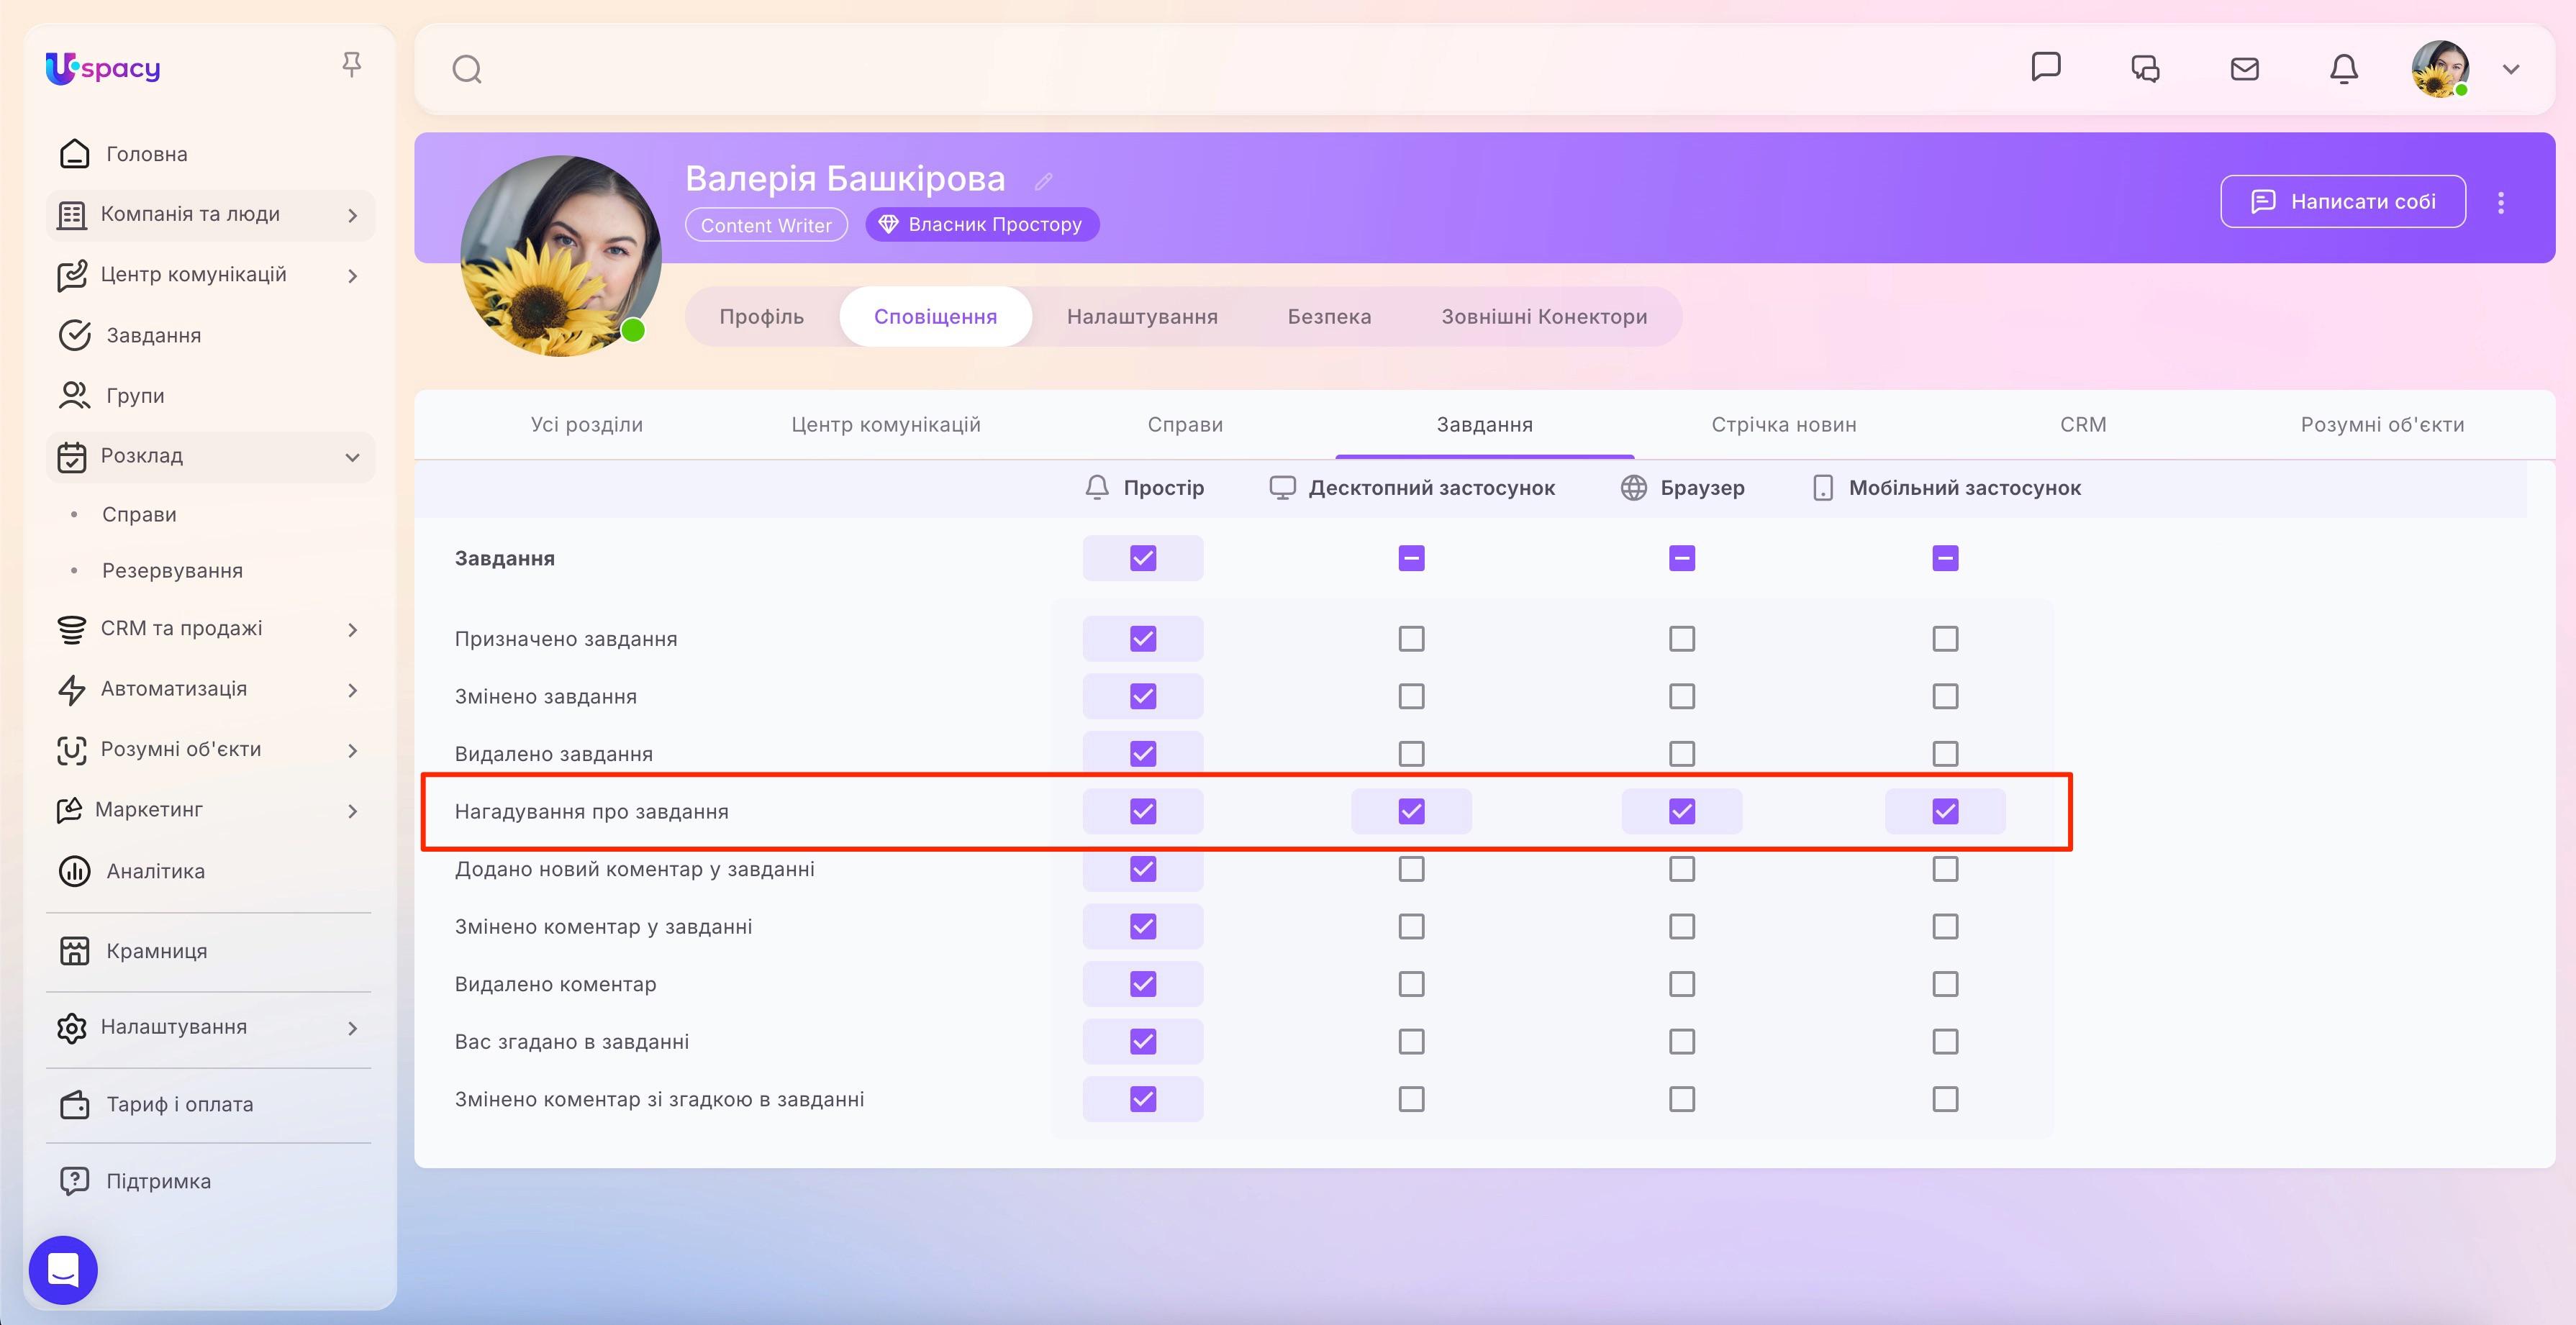Click the Групи people icon
Image resolution: width=2576 pixels, height=1325 pixels.
[75, 395]
